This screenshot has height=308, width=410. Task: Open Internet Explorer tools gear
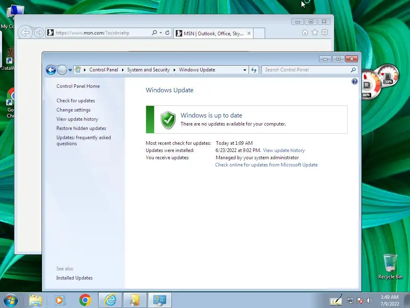click(324, 32)
